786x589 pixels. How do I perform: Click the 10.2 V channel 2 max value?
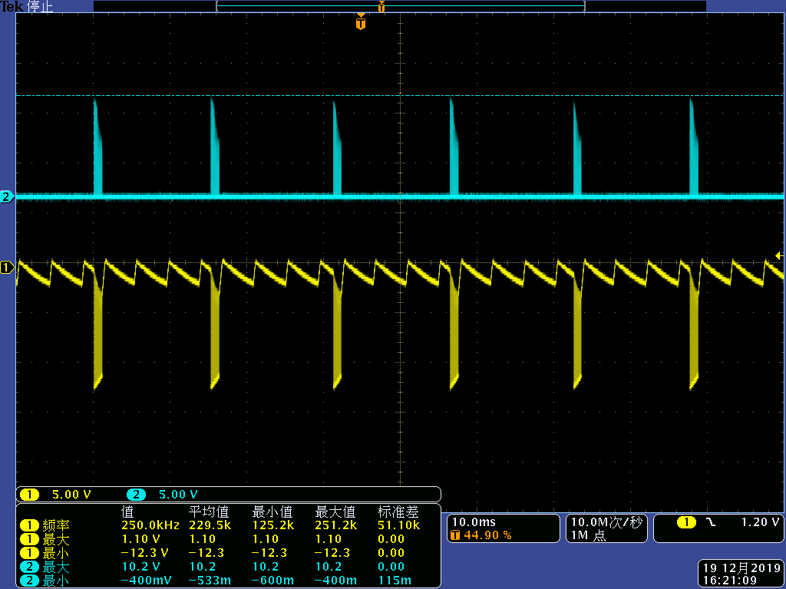pos(140,568)
